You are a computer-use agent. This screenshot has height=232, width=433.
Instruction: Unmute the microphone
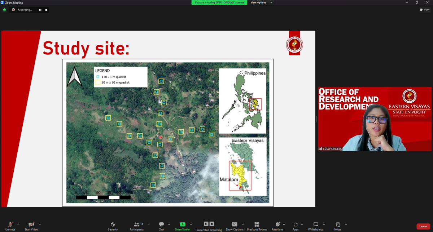pyautogui.click(x=10, y=224)
